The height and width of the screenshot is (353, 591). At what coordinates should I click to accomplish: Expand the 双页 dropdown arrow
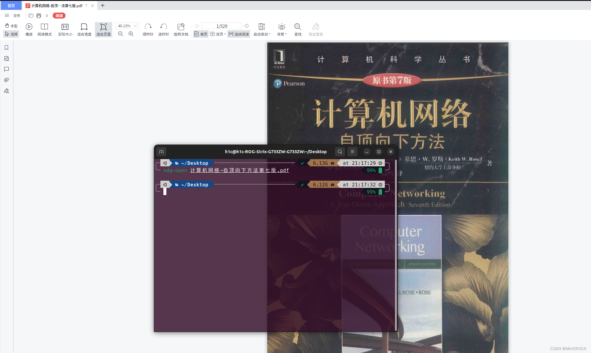tap(225, 34)
